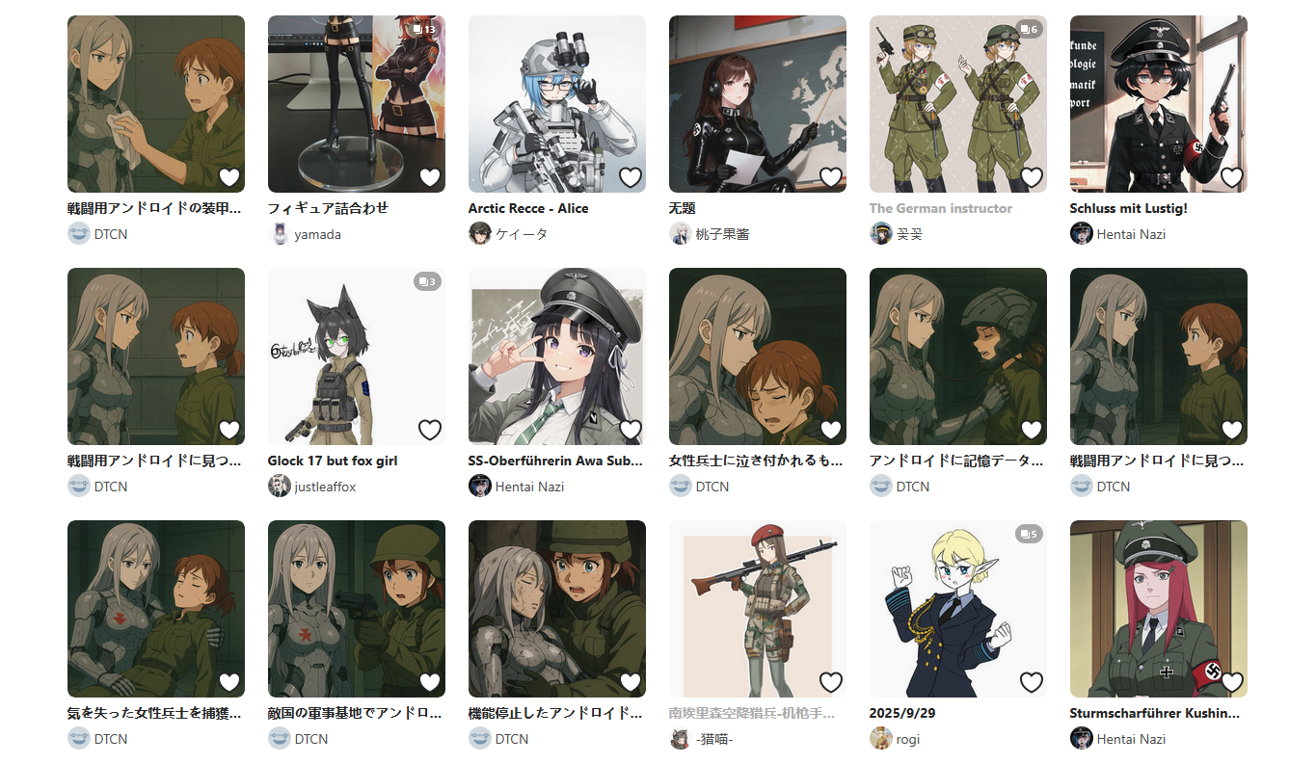Open the red beret machine gunner thumbnail
This screenshot has height=764, width=1289.
click(x=758, y=609)
